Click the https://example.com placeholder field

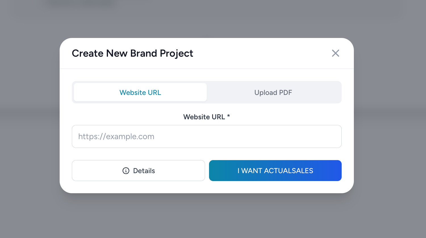point(206,136)
